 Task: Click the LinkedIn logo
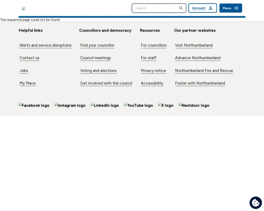(105, 105)
